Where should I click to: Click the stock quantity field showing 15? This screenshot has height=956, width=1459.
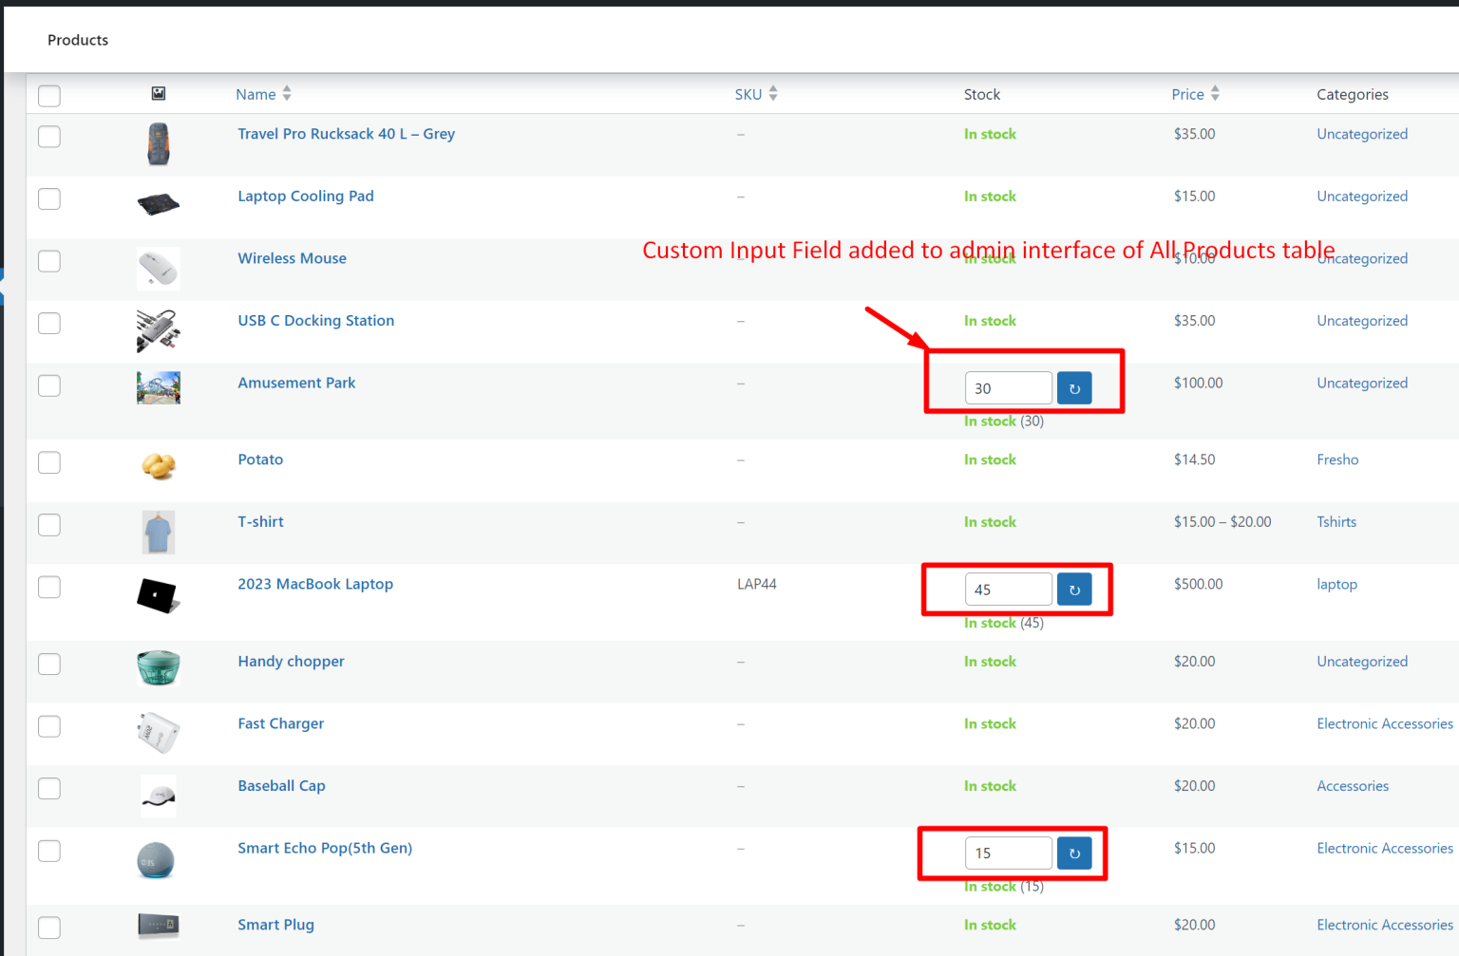[1008, 853]
